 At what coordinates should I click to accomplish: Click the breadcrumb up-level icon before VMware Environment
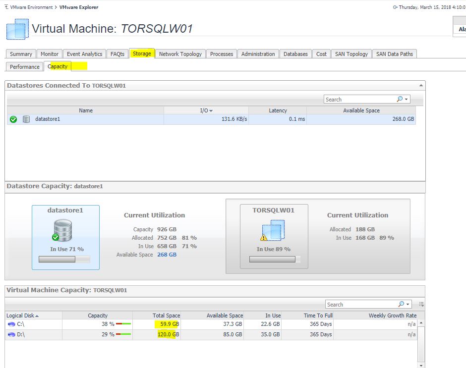click(6, 7)
